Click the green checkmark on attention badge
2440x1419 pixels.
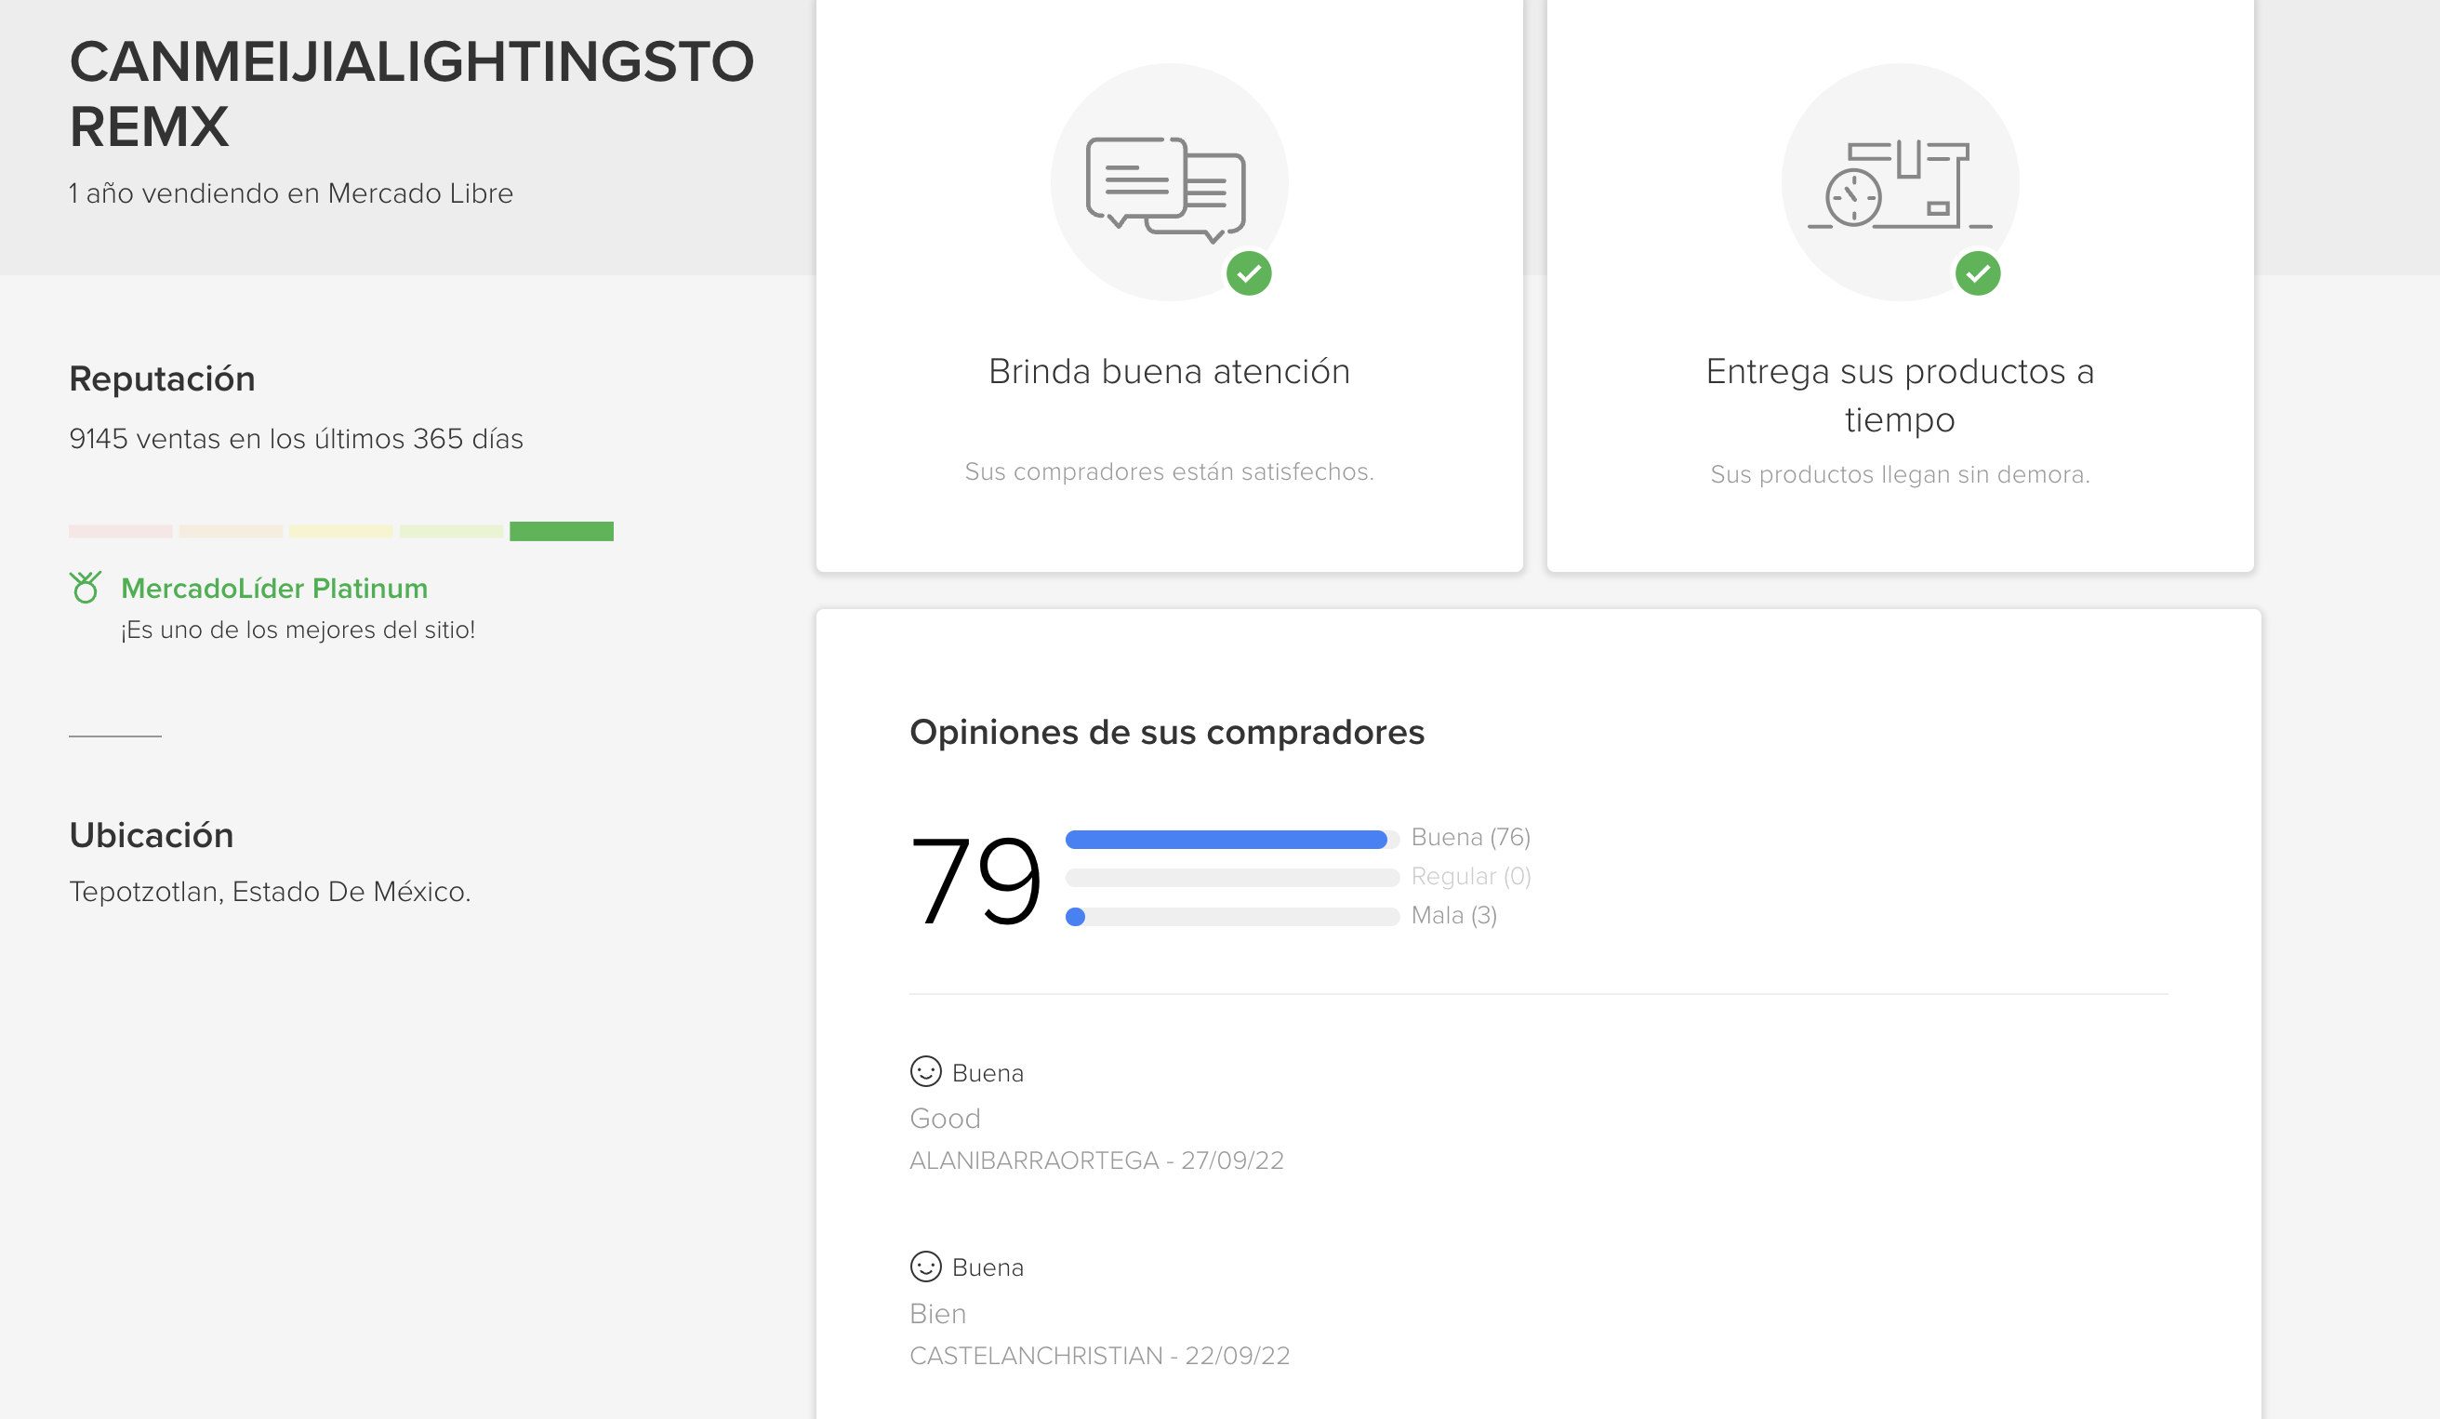(1249, 274)
